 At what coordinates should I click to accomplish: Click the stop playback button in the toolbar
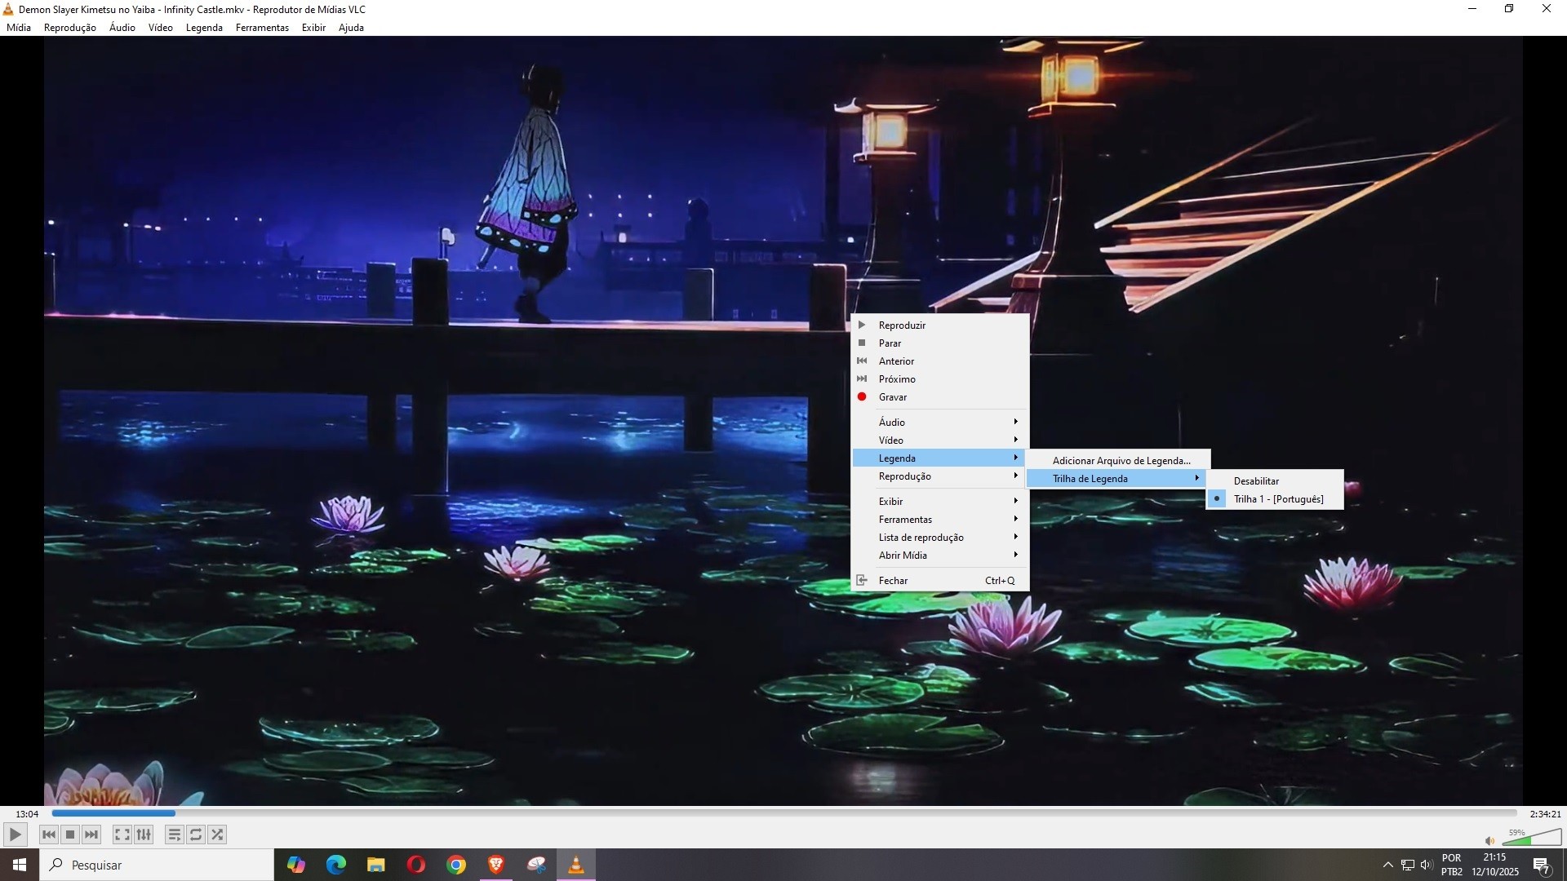[x=70, y=835]
